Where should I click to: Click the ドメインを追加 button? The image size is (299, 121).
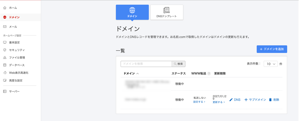(272, 49)
